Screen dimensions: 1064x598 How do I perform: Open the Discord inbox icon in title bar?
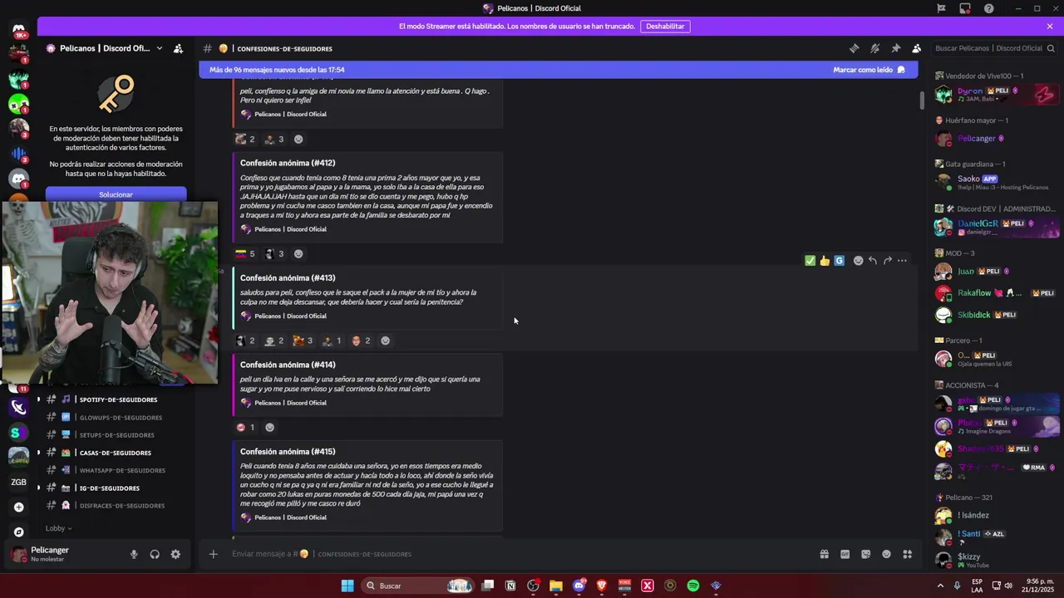pyautogui.click(x=964, y=8)
